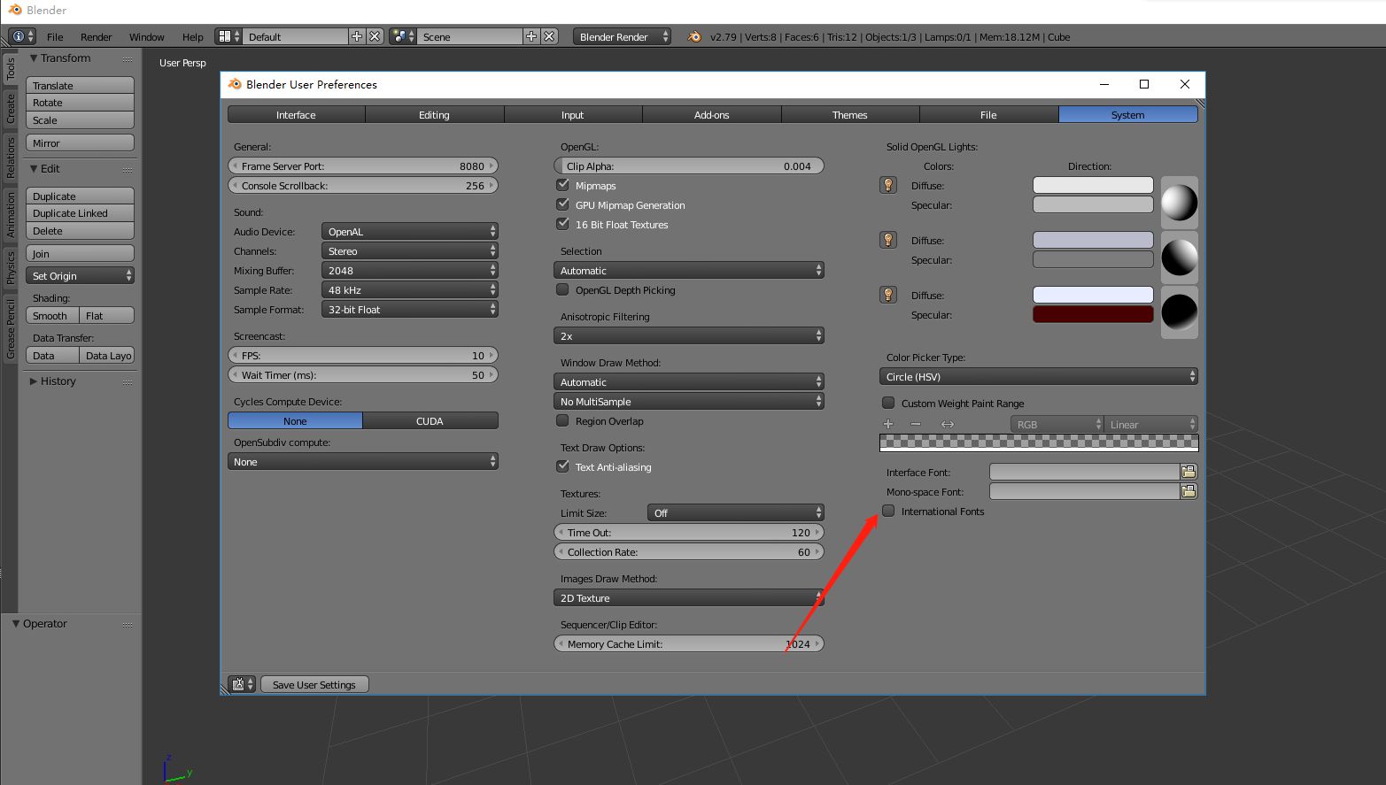
Task: Add color stop to weight paint ramp
Action: (x=888, y=424)
